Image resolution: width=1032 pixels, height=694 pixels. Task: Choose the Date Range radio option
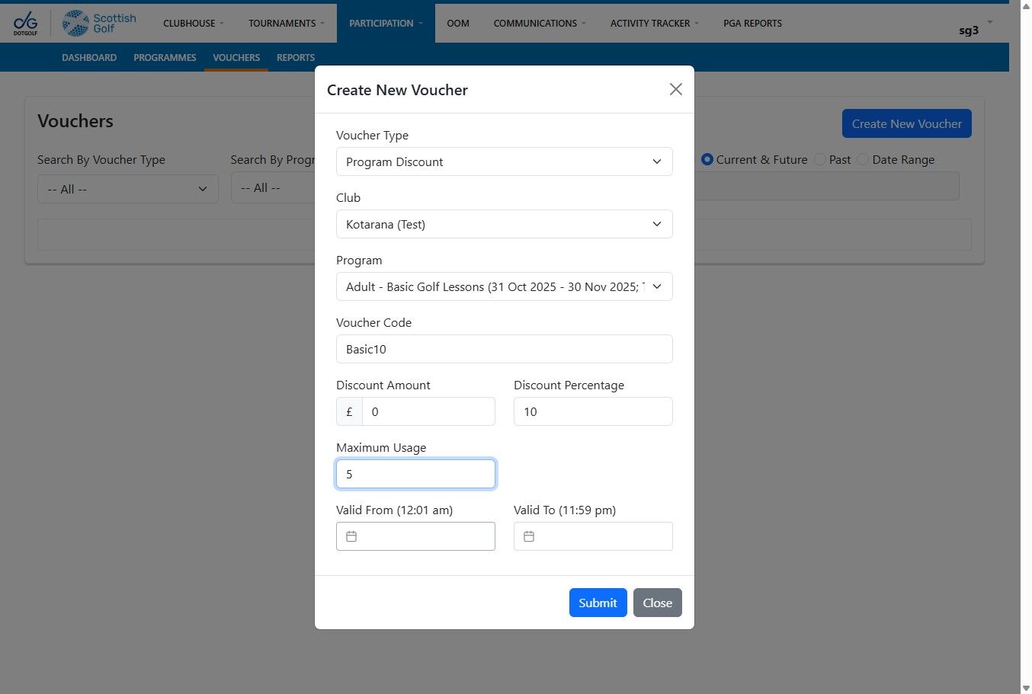pos(863,159)
